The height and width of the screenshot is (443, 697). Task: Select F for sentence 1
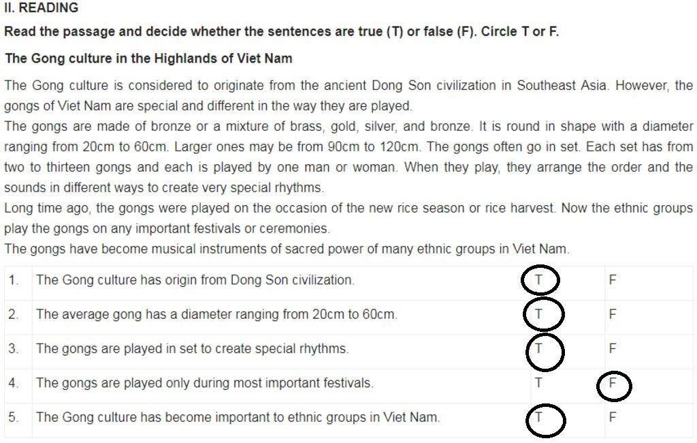[612, 279]
